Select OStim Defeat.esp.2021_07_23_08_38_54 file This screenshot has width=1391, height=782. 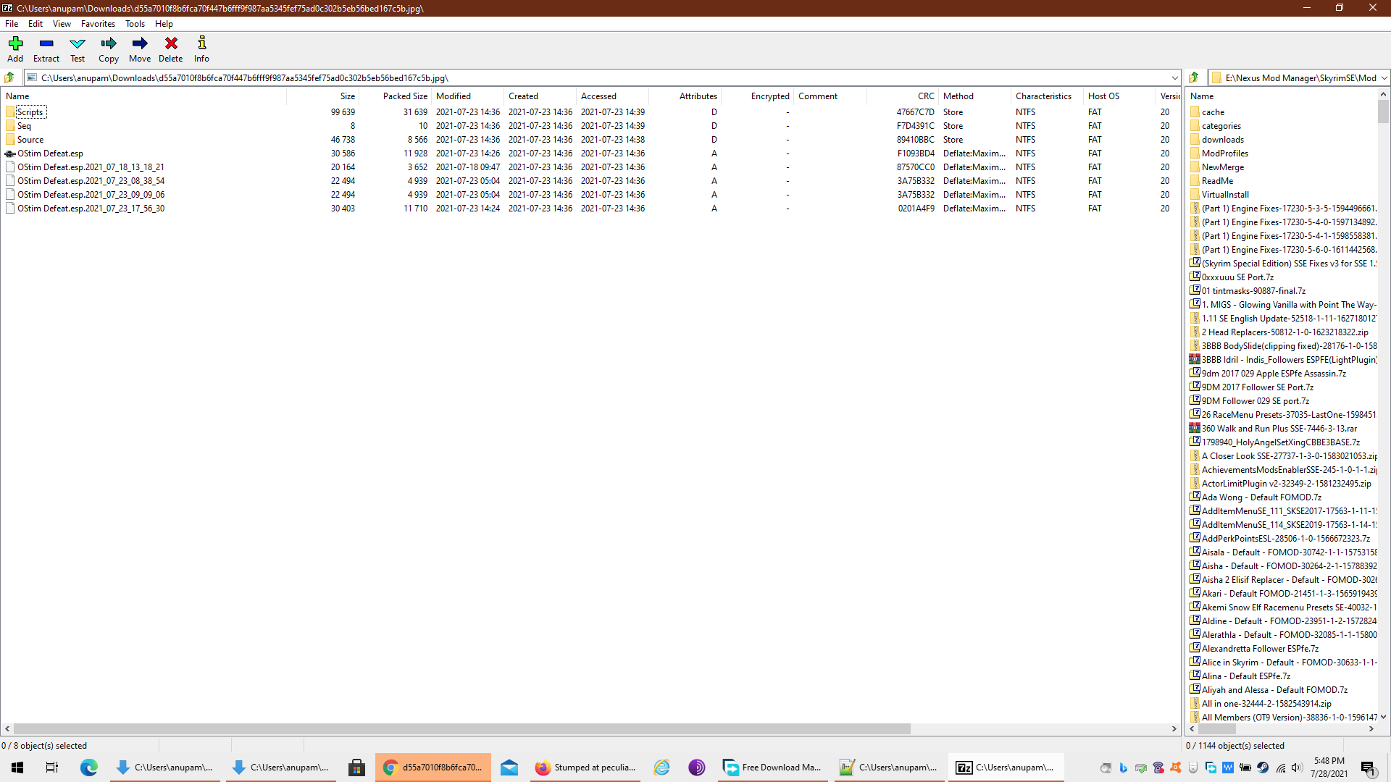pyautogui.click(x=85, y=181)
